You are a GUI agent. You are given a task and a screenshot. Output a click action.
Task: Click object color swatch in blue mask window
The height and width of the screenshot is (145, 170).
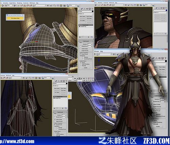(x=166, y=61)
